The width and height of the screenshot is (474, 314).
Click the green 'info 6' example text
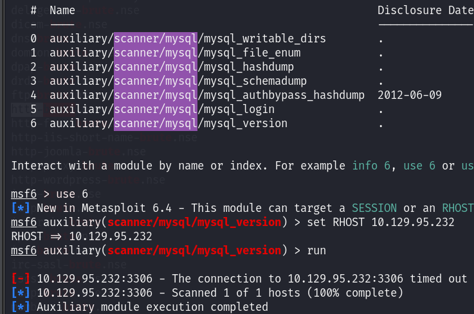pos(371,166)
